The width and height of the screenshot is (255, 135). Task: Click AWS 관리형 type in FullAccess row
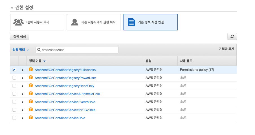[154, 70]
